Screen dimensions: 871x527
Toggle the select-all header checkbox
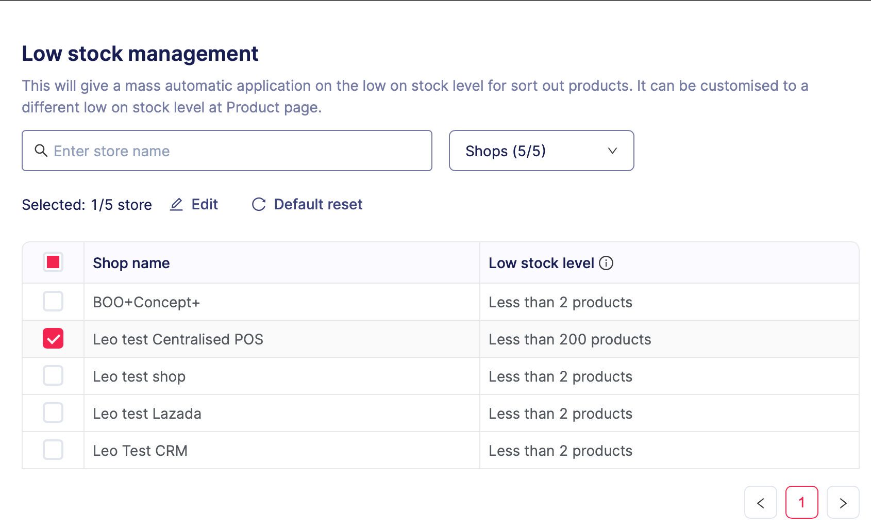[53, 262]
